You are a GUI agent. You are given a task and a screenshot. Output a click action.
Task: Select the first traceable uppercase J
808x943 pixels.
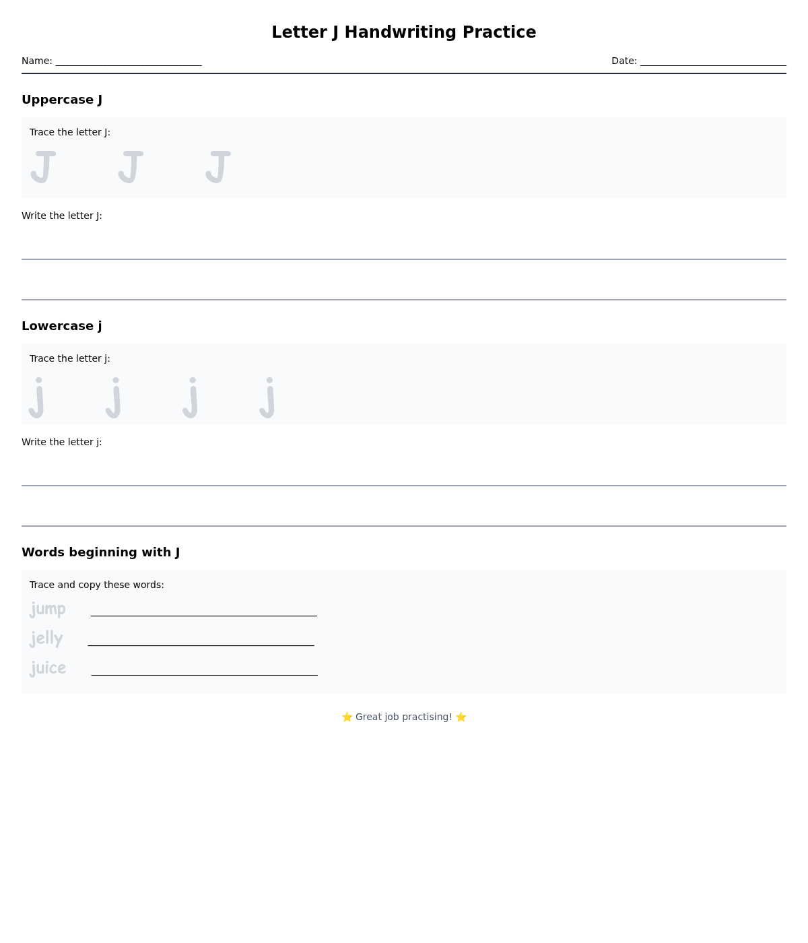(43, 167)
